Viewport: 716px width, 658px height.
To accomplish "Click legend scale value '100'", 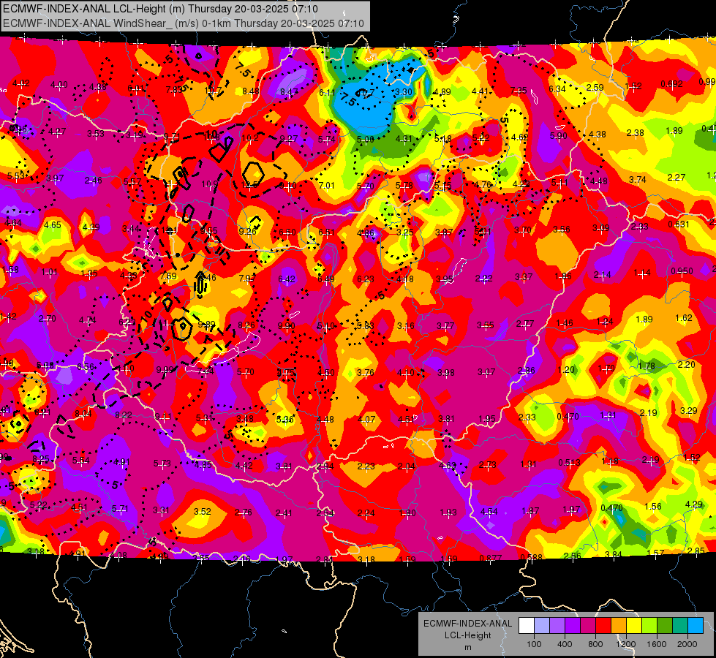I will tap(534, 644).
